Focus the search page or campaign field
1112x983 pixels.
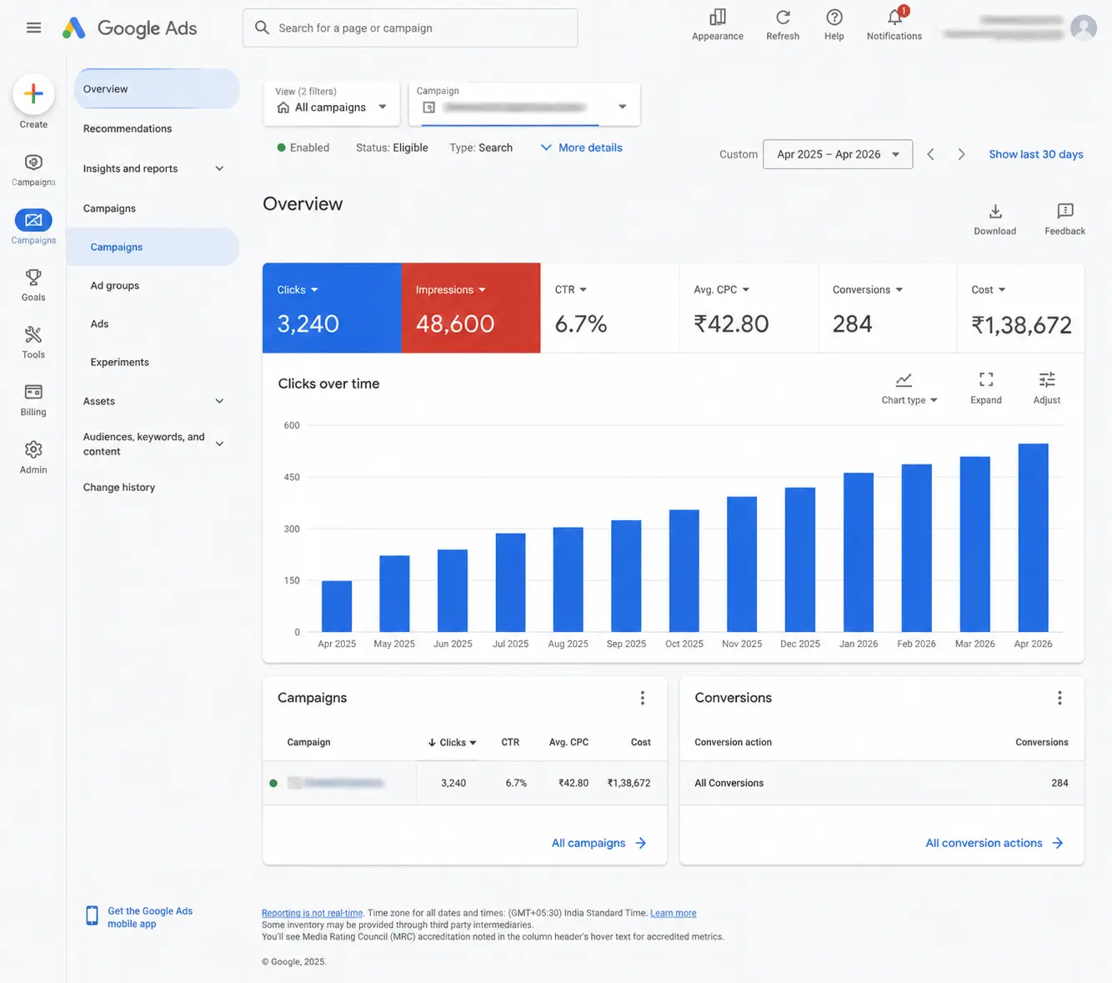click(x=410, y=28)
